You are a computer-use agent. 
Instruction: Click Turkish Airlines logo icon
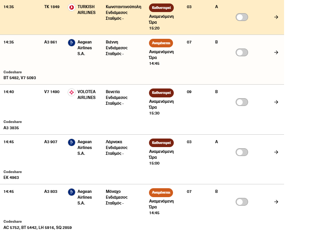71,7
